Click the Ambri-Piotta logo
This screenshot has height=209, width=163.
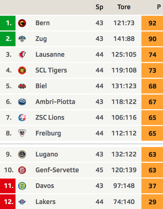(22, 102)
